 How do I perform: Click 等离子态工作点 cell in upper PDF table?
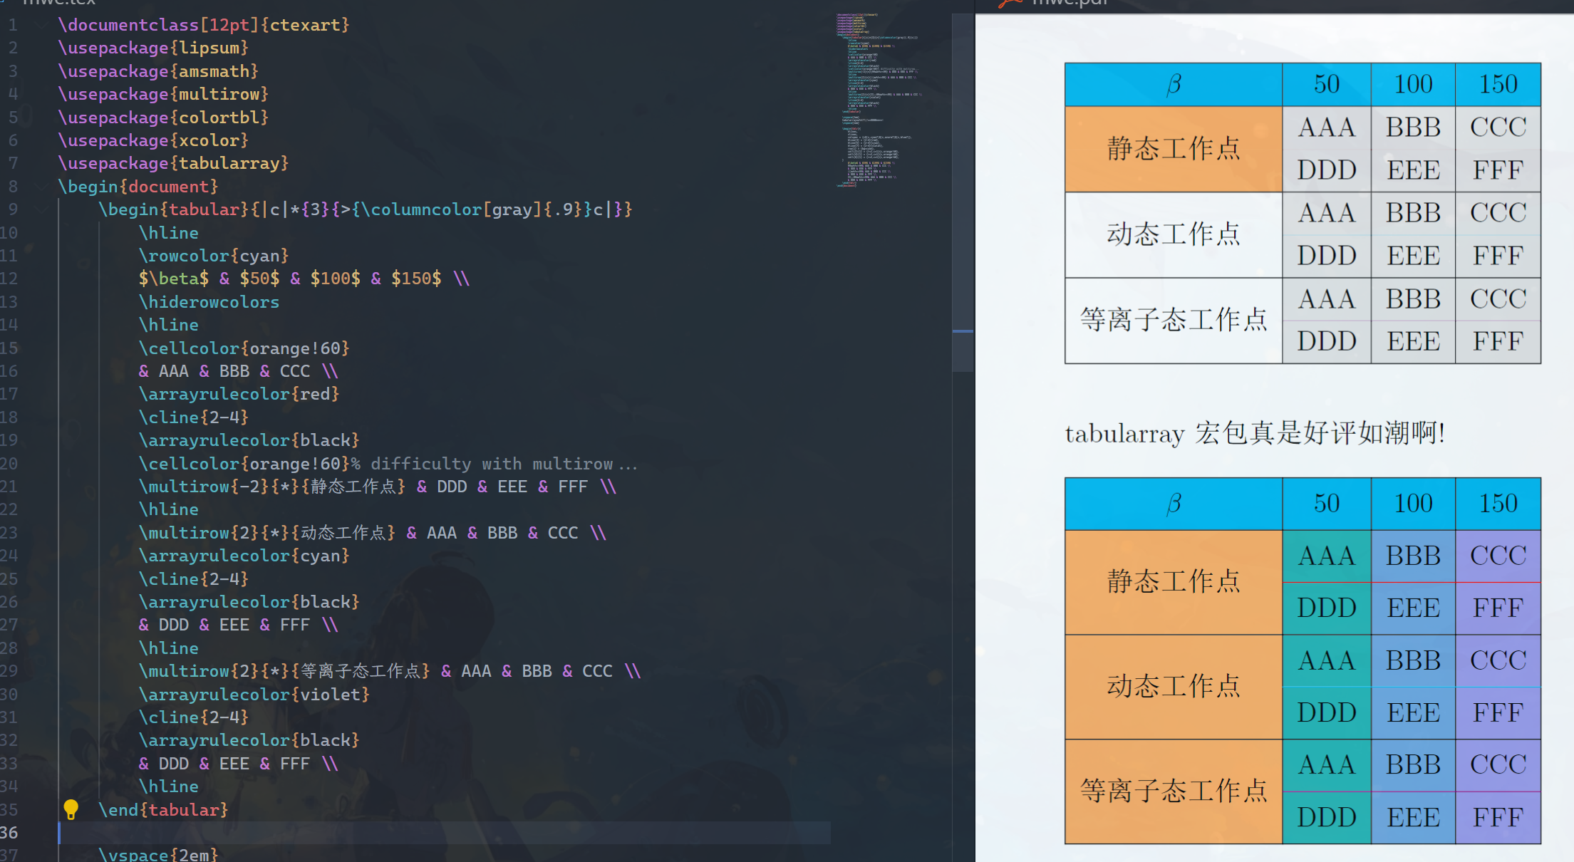1174,320
